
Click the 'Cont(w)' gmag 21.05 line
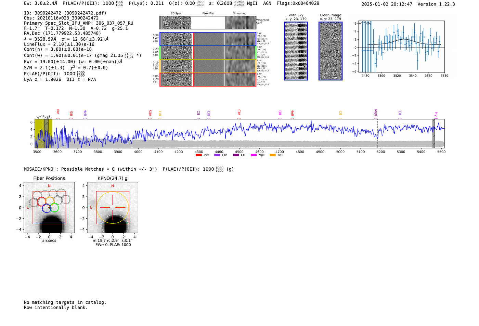[x=82, y=55]
